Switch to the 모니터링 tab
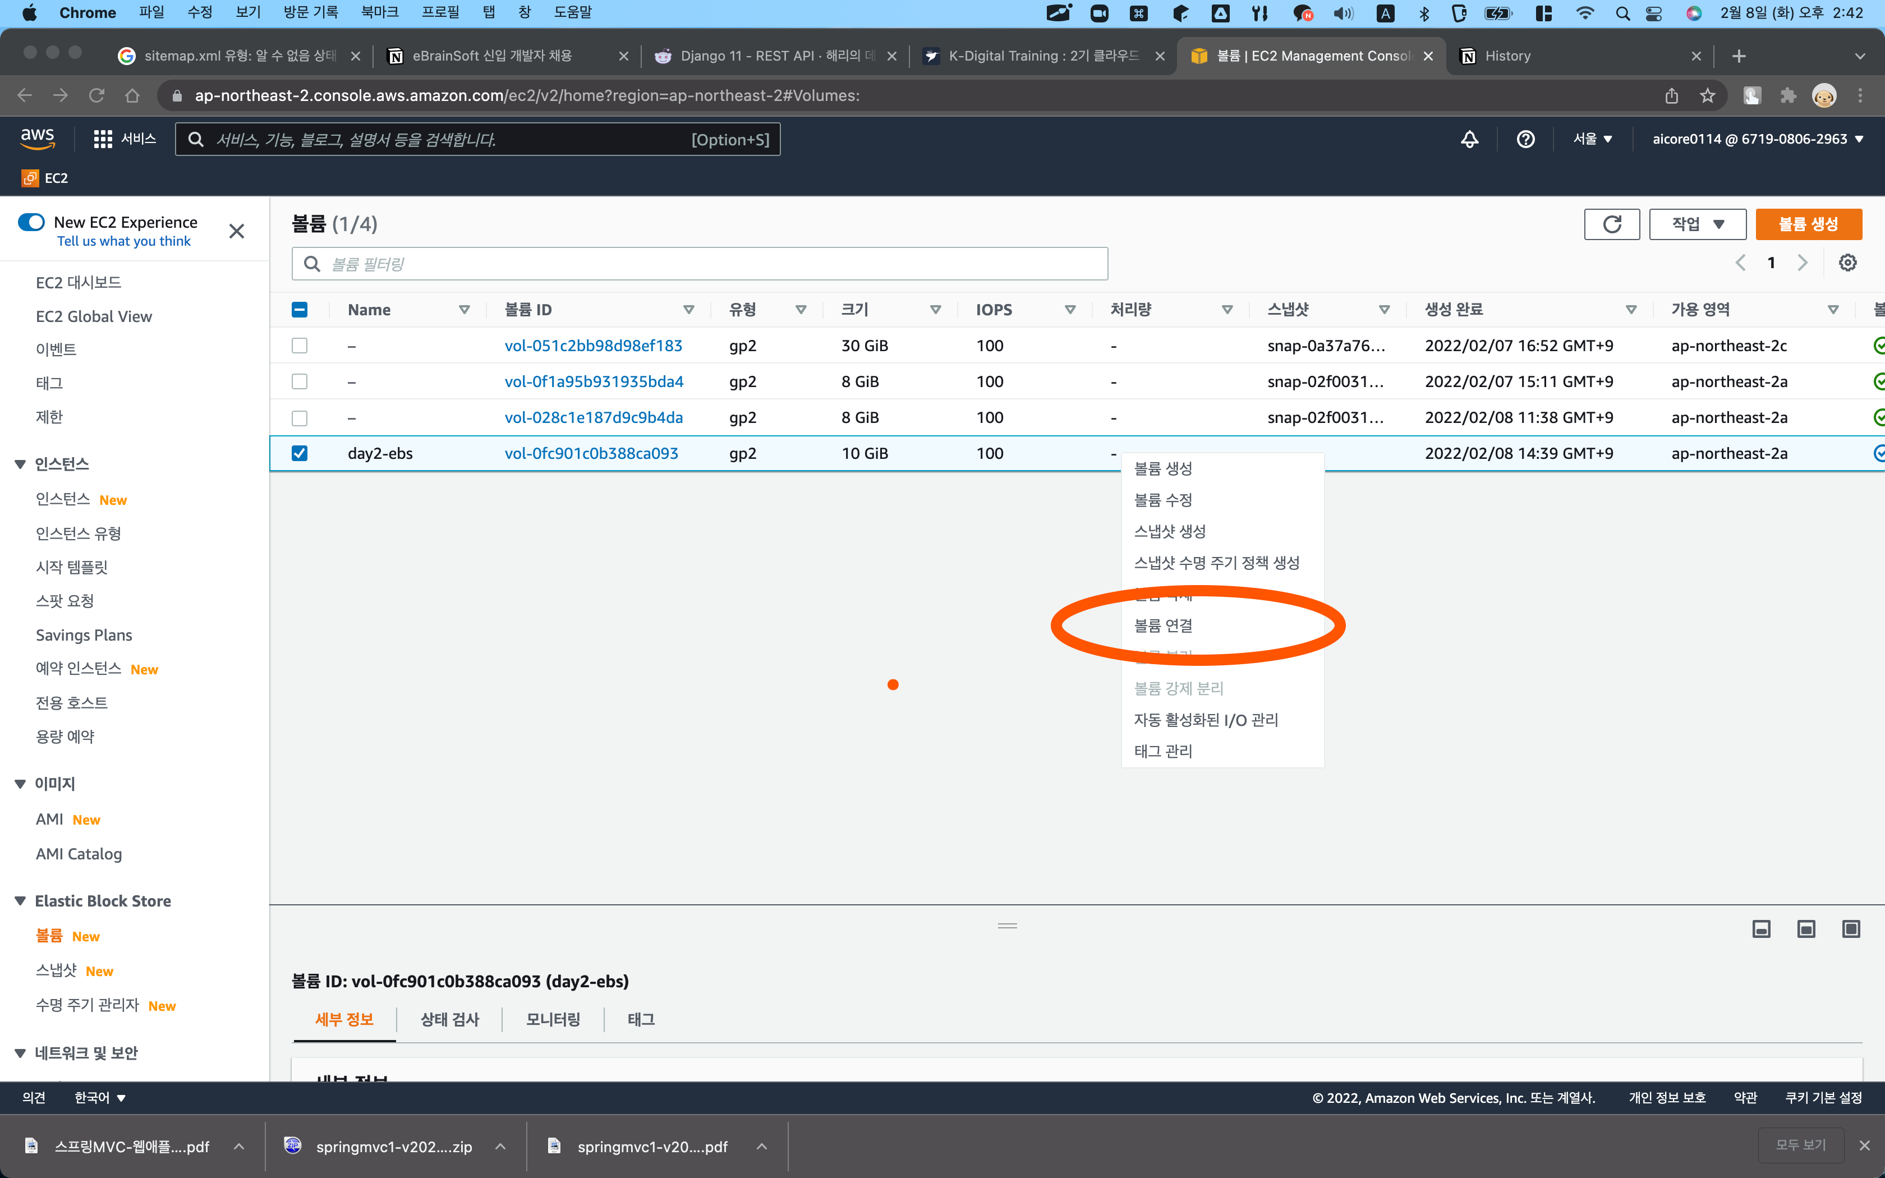This screenshot has height=1178, width=1885. [552, 1019]
